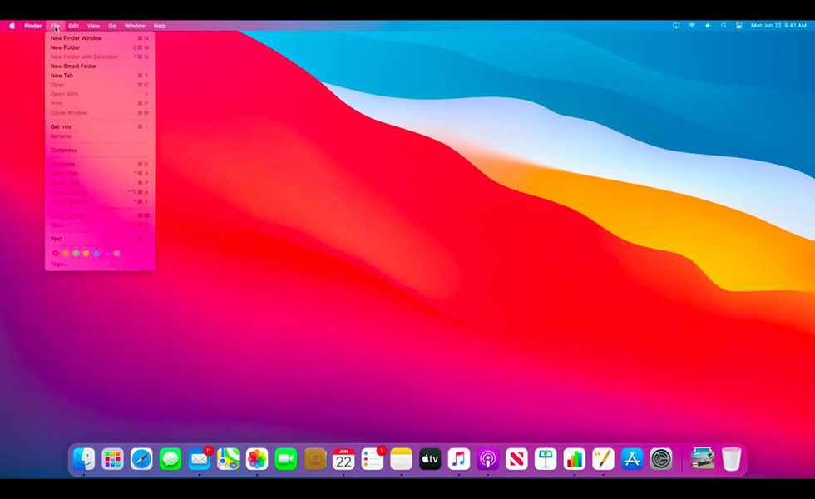Open Launchpad from the Dock
This screenshot has height=499, width=815.
pos(112,458)
